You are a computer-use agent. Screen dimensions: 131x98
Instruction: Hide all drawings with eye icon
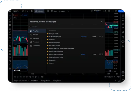pyautogui.click(x=10, y=60)
